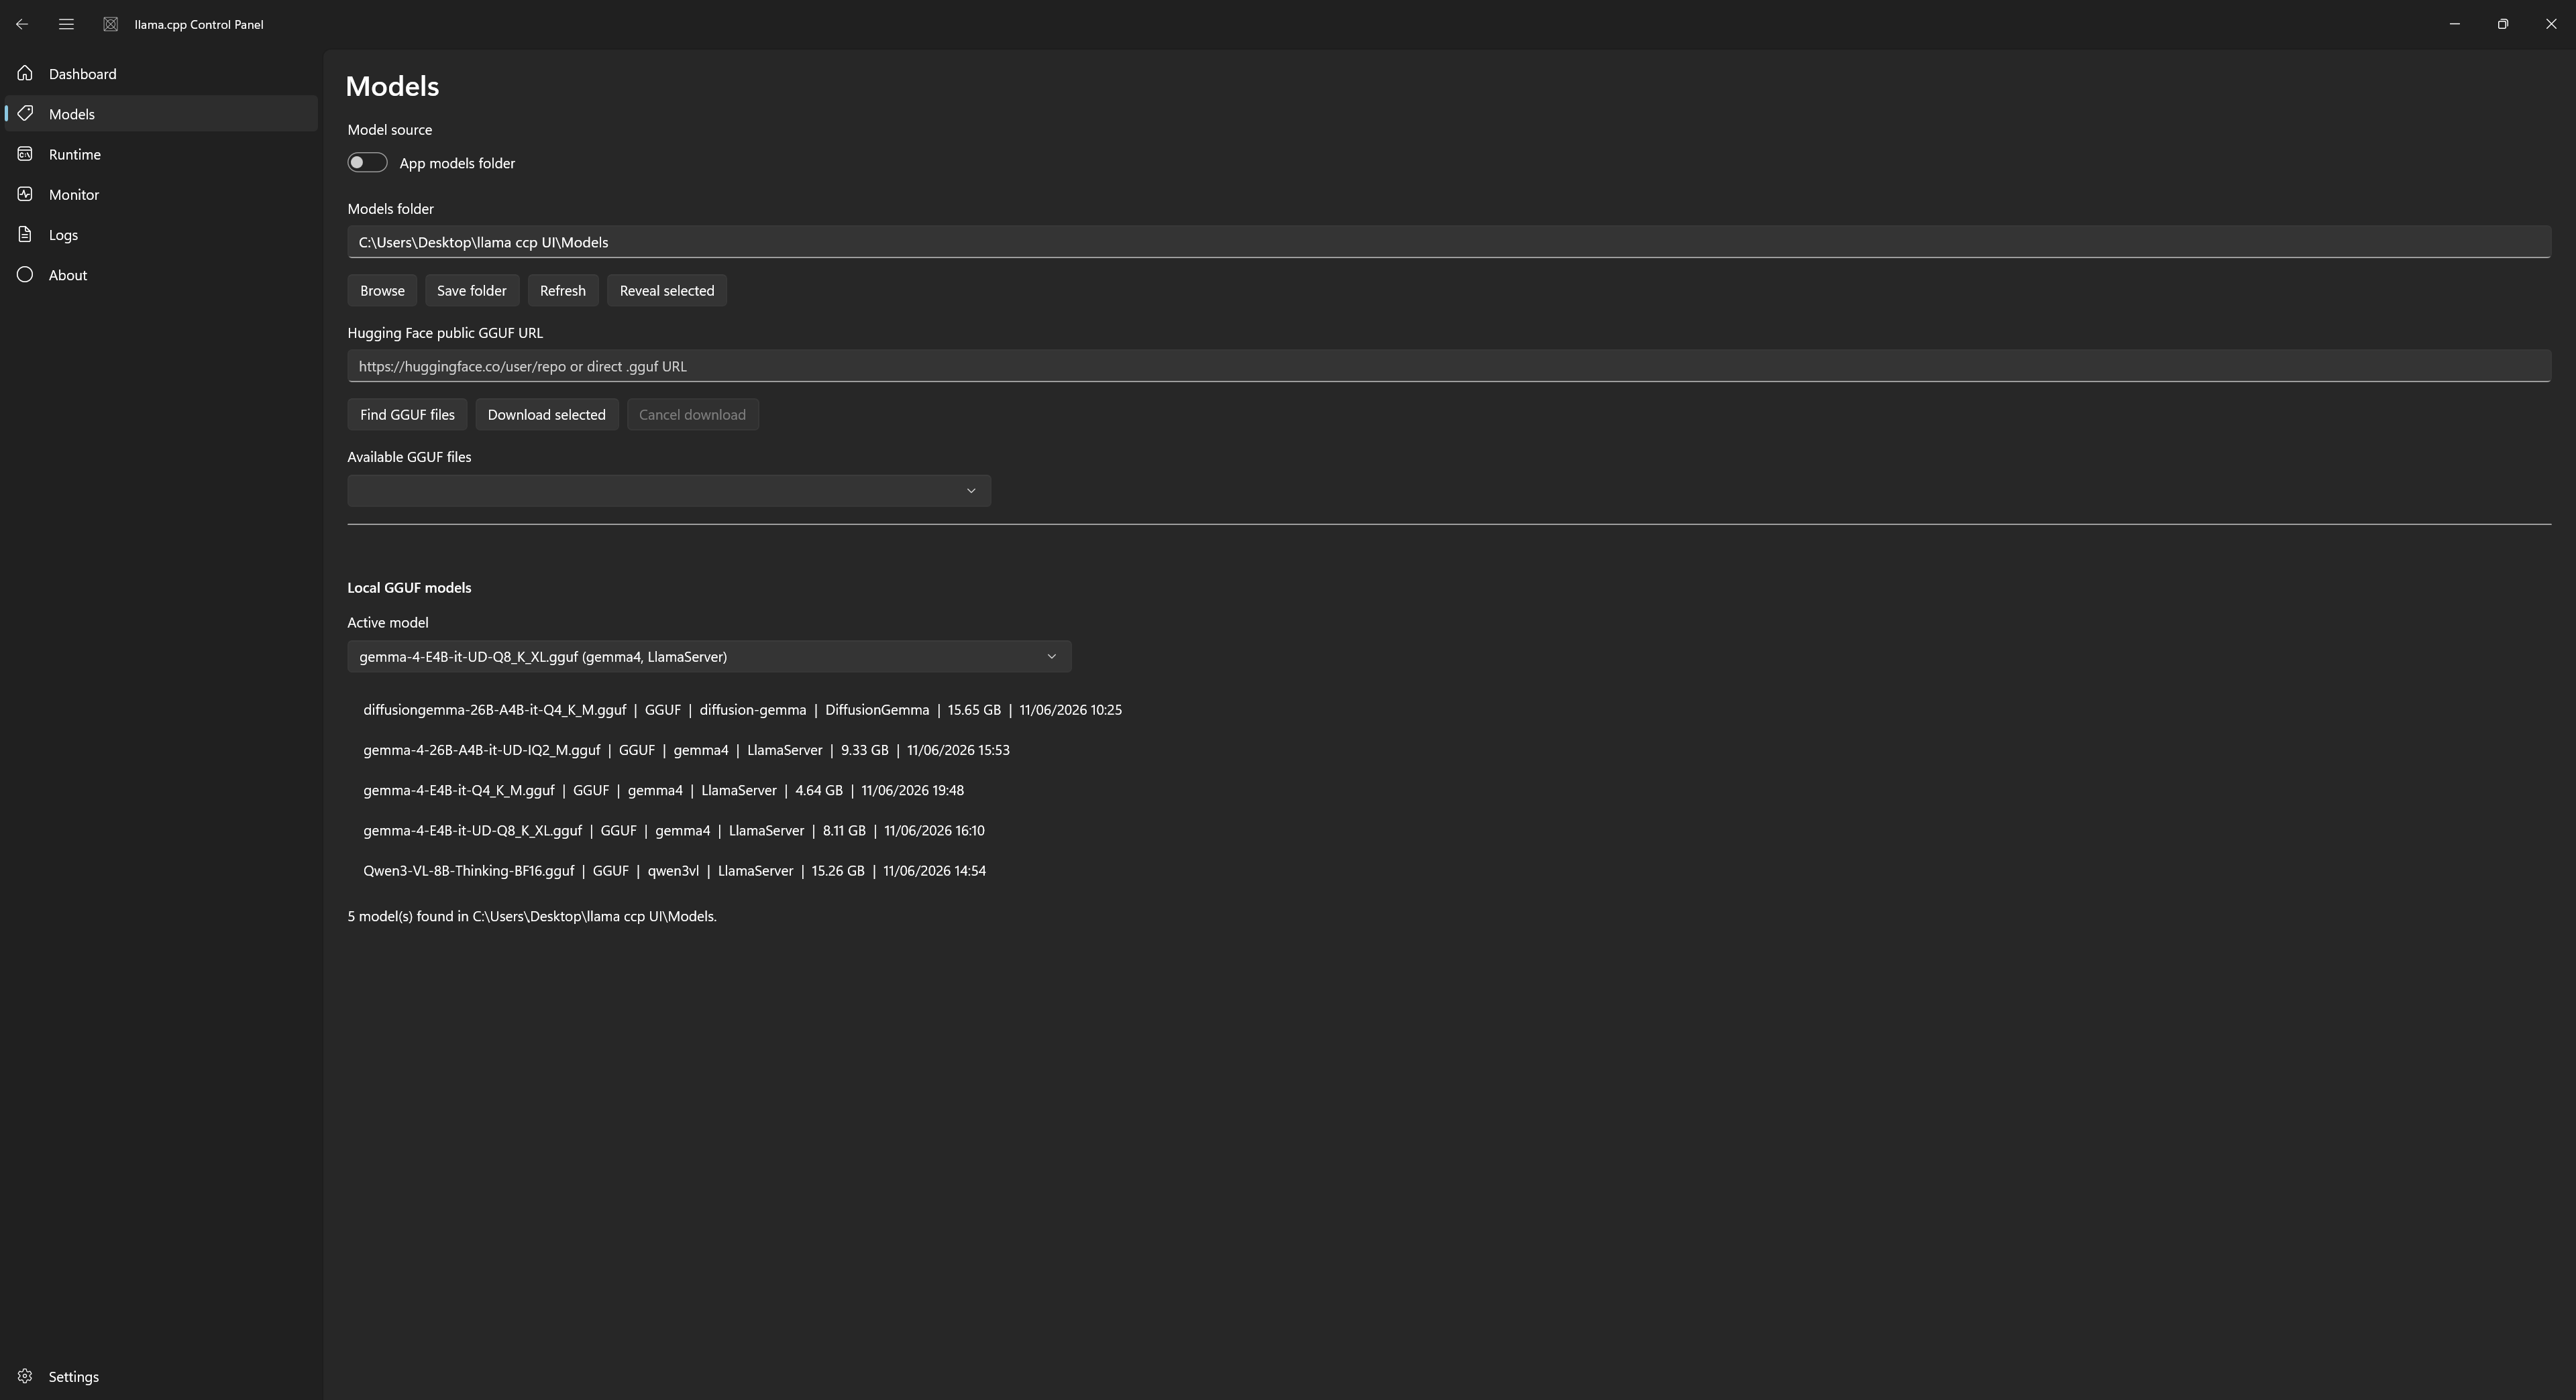
Task: Click the About circle icon
Action: (25, 274)
